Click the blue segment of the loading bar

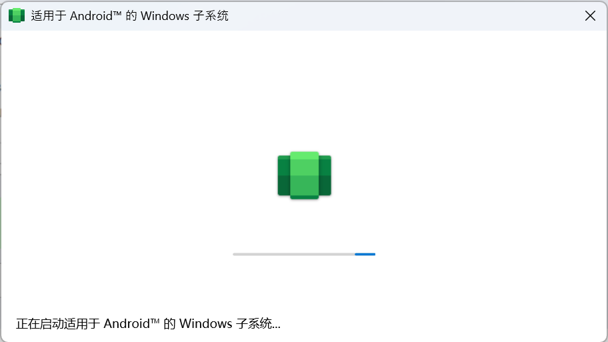(x=365, y=255)
